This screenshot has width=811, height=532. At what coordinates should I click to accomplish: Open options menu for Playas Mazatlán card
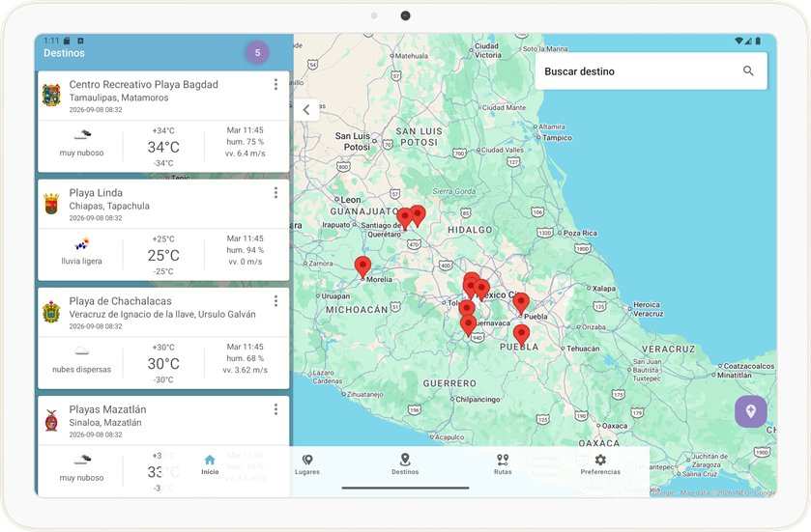(275, 409)
